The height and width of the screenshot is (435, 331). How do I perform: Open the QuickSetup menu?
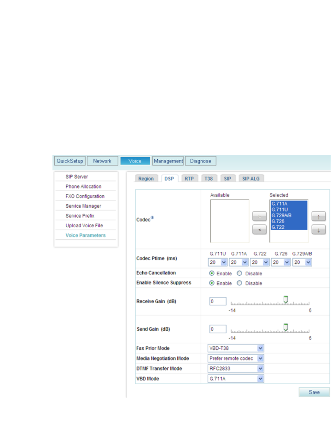click(x=70, y=161)
